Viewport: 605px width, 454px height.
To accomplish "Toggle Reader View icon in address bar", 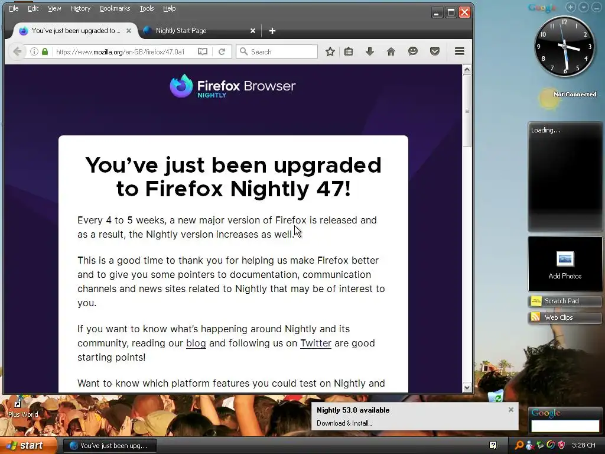I will pos(203,51).
